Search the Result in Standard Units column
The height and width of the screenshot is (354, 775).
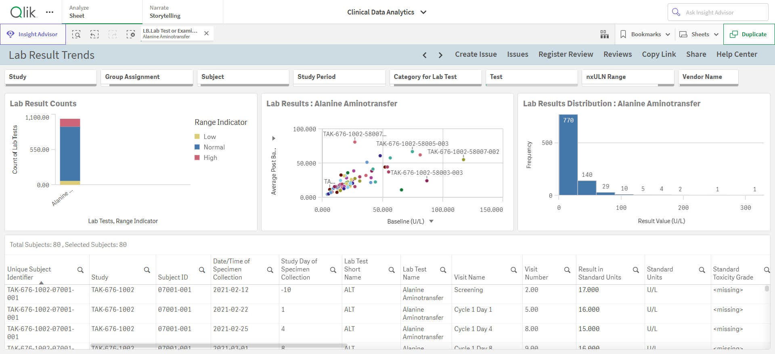(636, 270)
